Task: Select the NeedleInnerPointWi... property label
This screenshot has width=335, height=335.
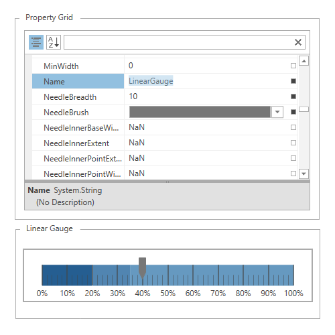Action: [x=82, y=174]
